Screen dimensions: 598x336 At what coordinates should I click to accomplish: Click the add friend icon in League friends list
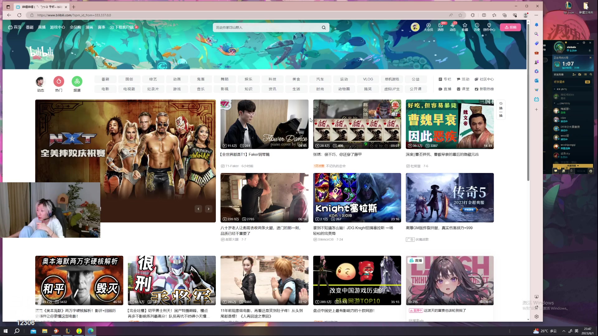tap(574, 74)
